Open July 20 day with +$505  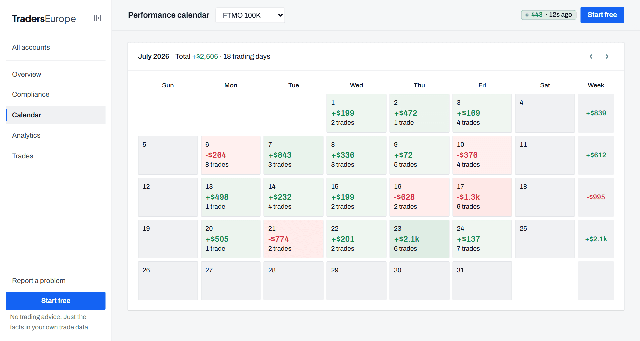point(231,239)
